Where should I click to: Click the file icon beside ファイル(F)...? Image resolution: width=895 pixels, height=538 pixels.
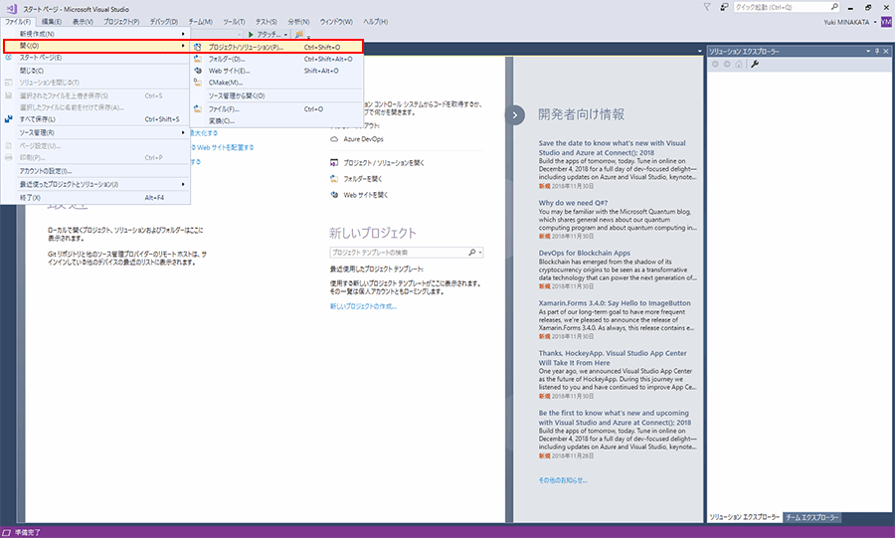tap(198, 109)
